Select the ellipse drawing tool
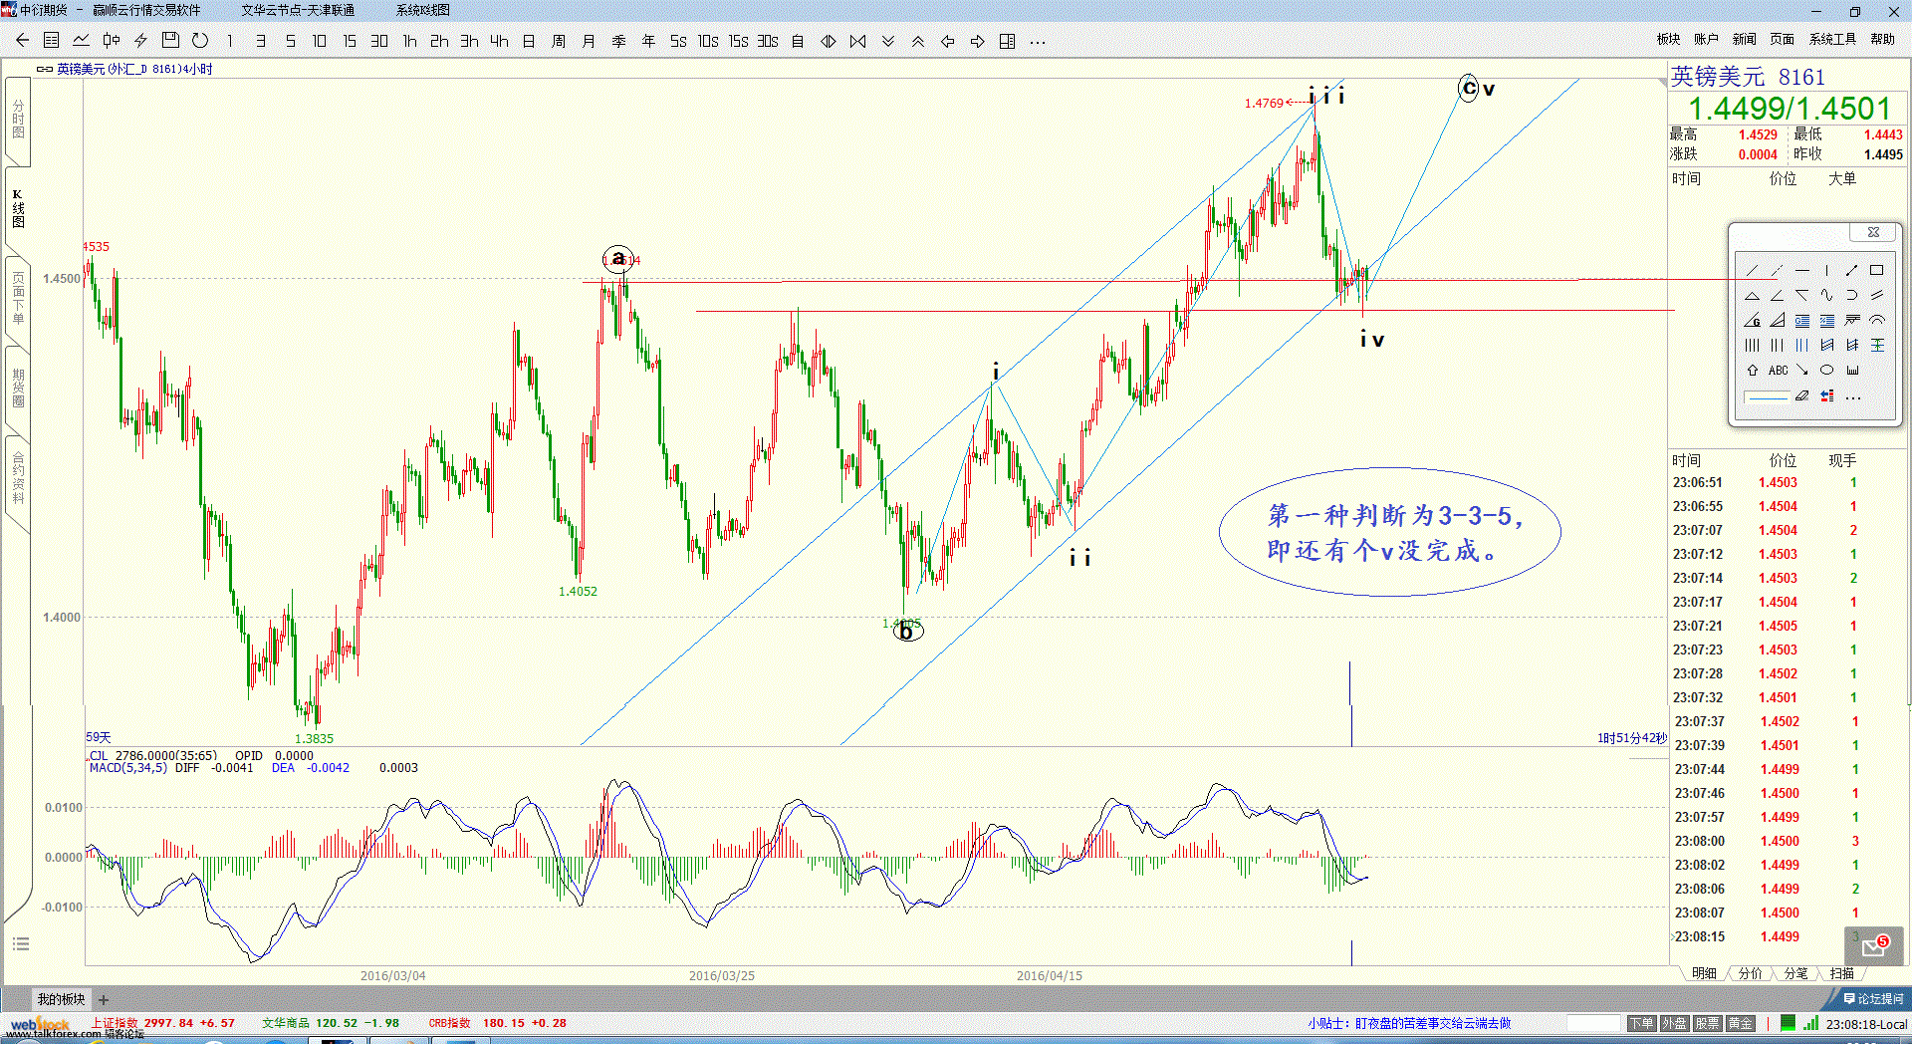 click(x=1827, y=370)
